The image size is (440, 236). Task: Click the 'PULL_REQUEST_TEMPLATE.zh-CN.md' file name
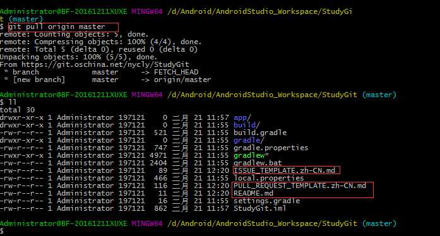coord(300,186)
